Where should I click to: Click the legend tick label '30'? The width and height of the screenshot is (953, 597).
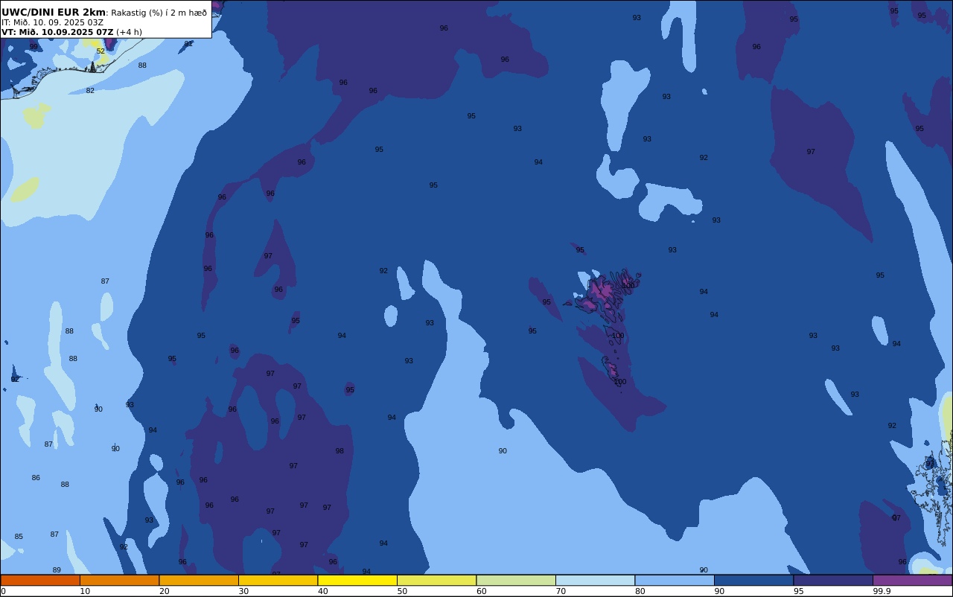pos(243,591)
